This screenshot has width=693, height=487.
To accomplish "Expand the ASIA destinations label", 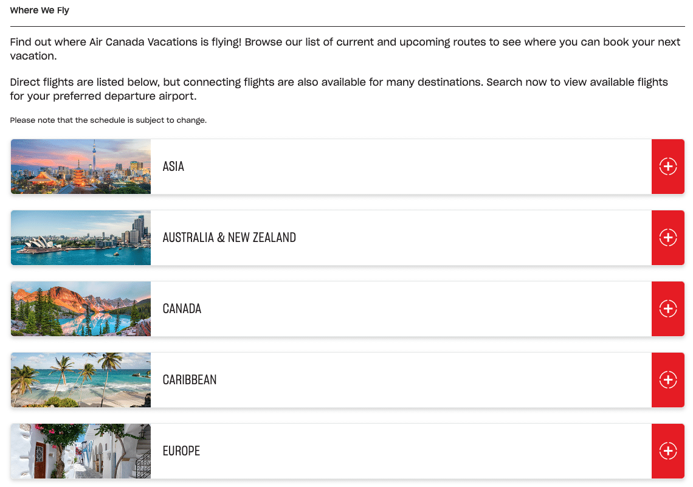I will pos(173,167).
